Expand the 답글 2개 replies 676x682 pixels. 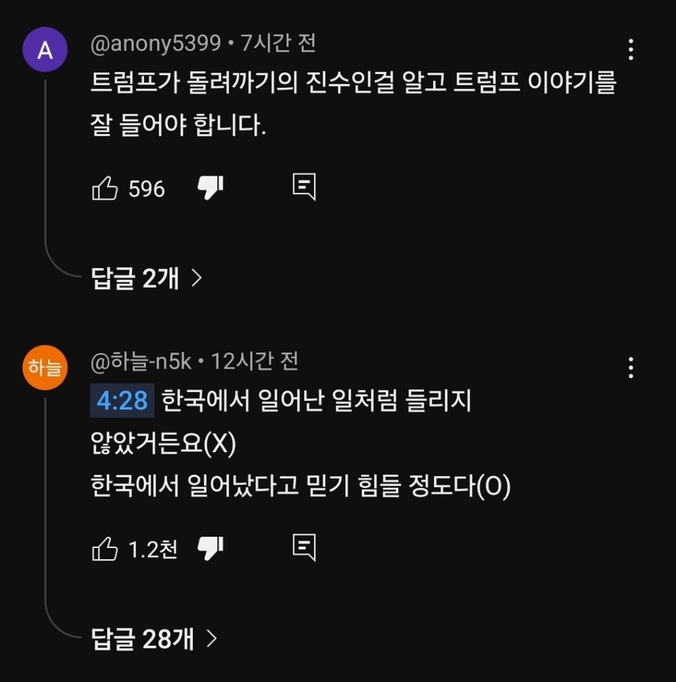(x=146, y=279)
